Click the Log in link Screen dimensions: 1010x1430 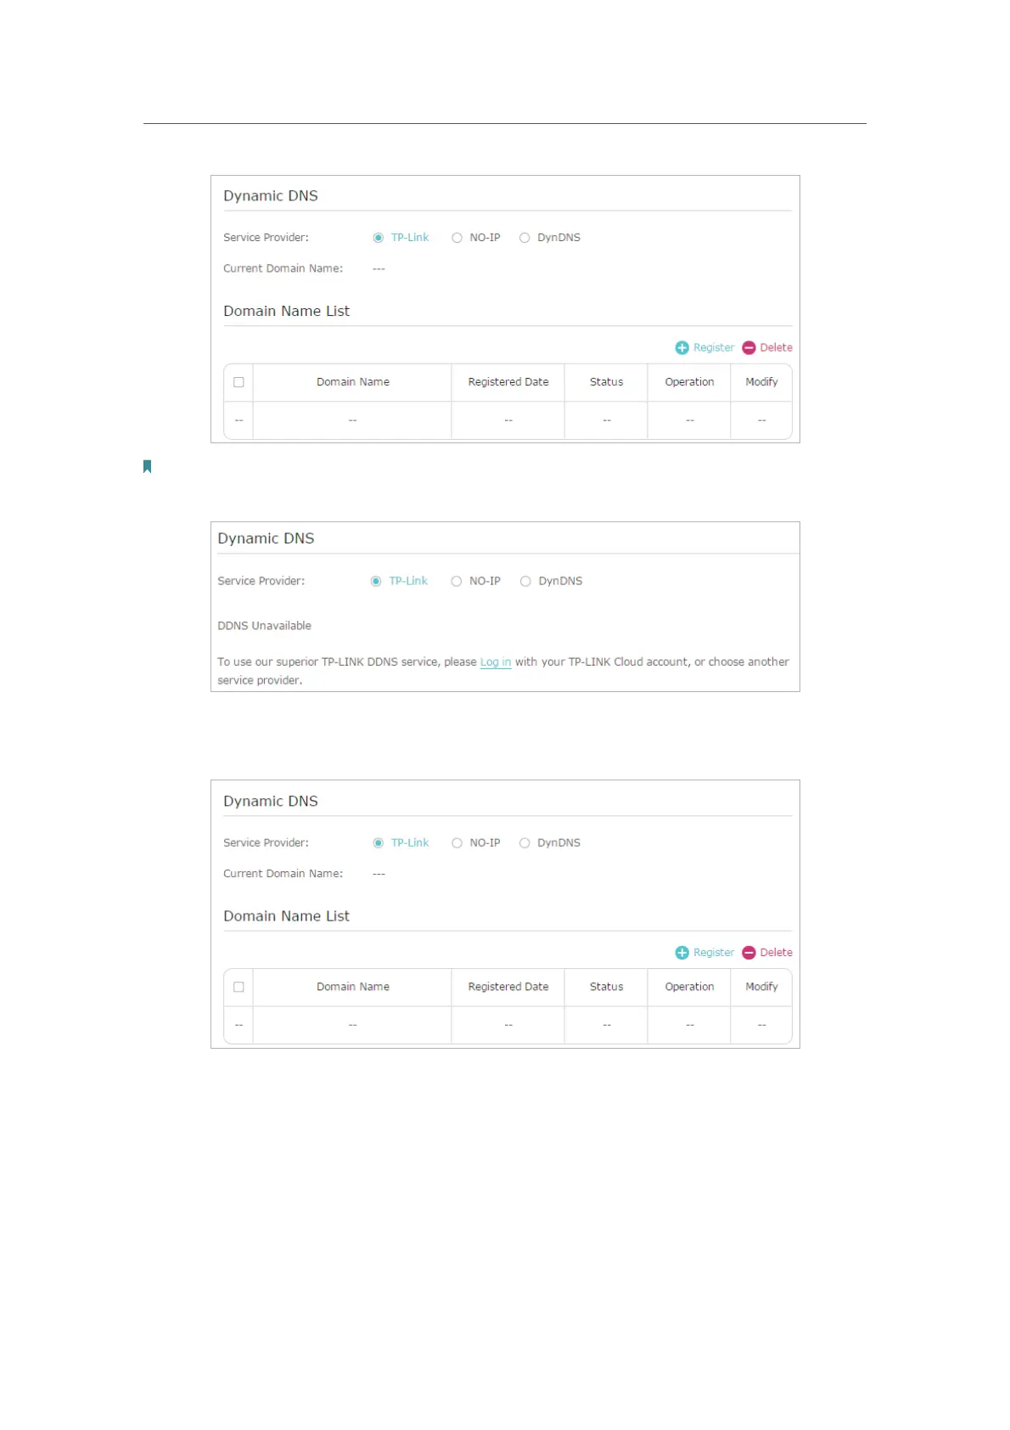tap(496, 662)
